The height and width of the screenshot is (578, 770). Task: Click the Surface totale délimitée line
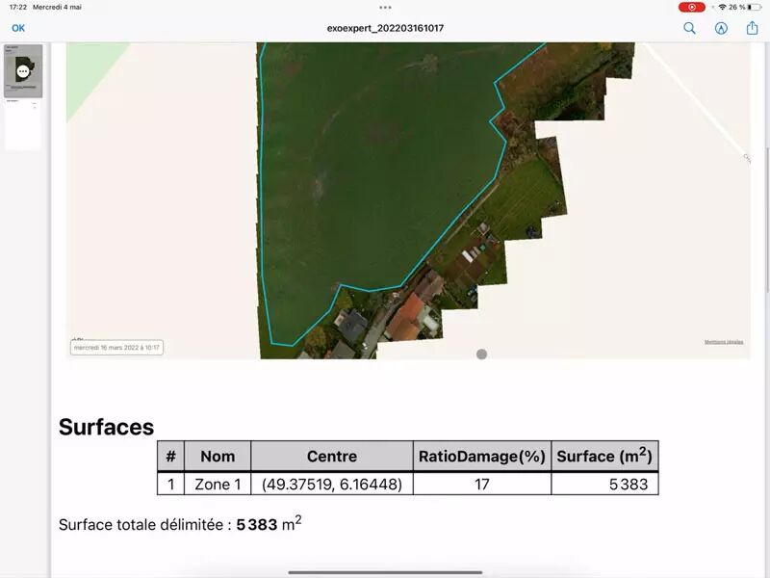(180, 524)
